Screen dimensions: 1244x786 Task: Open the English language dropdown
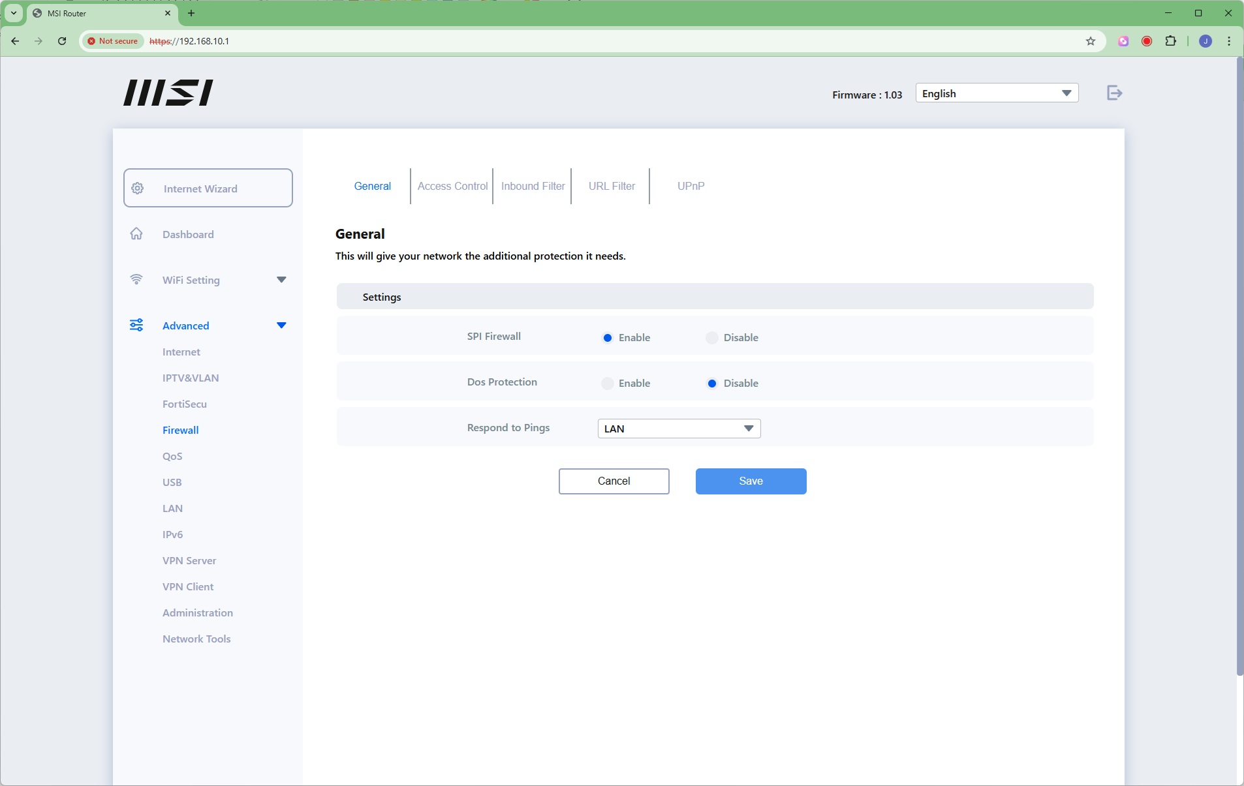pos(996,93)
